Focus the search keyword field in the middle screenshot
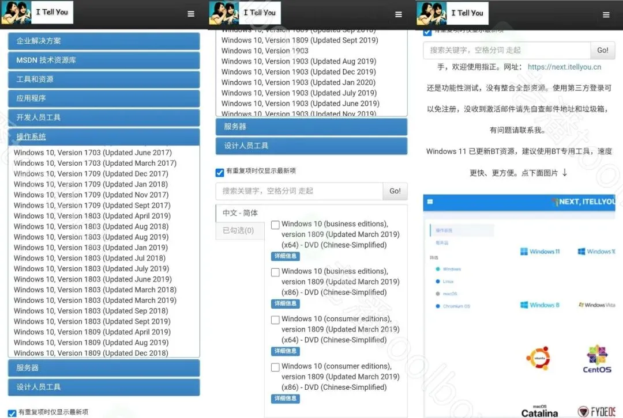 coord(299,191)
